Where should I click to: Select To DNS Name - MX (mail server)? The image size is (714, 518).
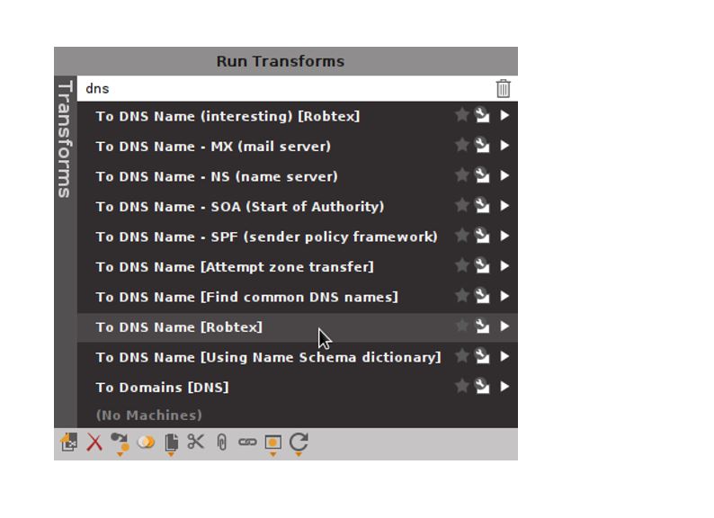[x=213, y=147]
